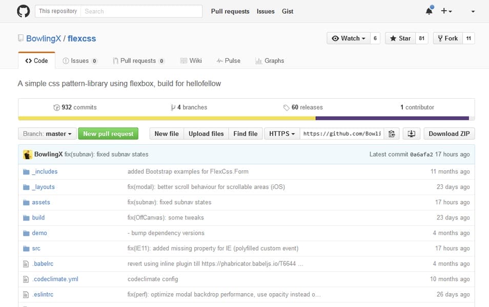This screenshot has height=307, width=489.
Task: Open the BowlingX owner link
Action: coord(44,38)
